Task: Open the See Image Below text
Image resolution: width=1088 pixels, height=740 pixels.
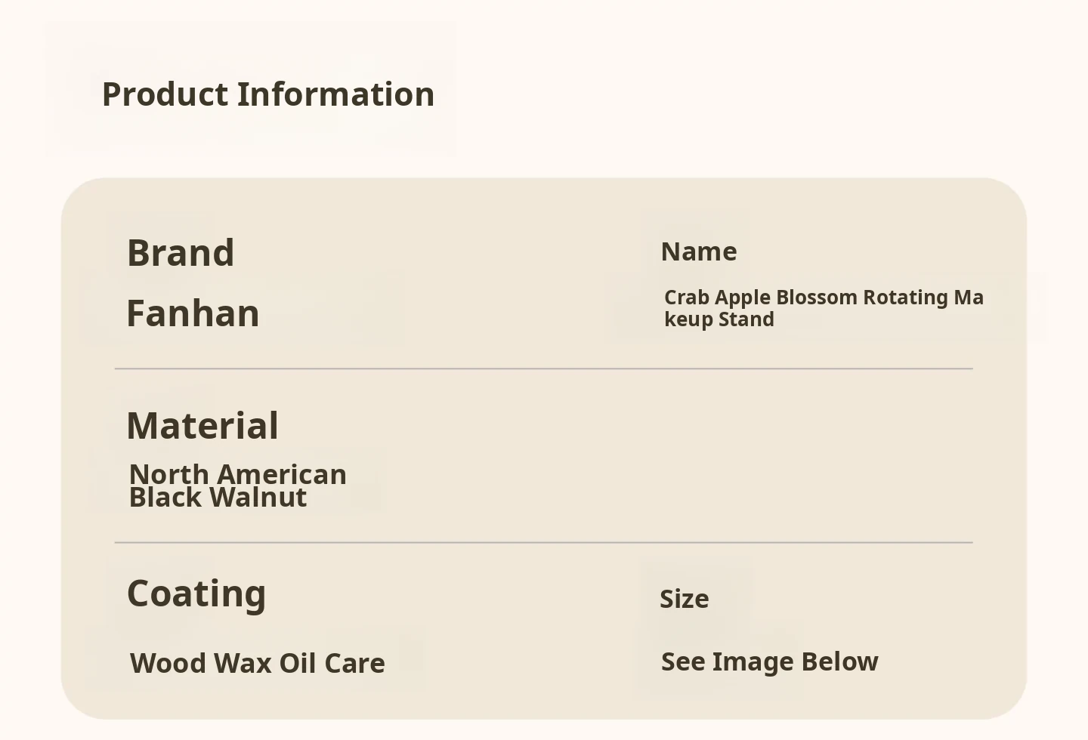Action: 770,661
